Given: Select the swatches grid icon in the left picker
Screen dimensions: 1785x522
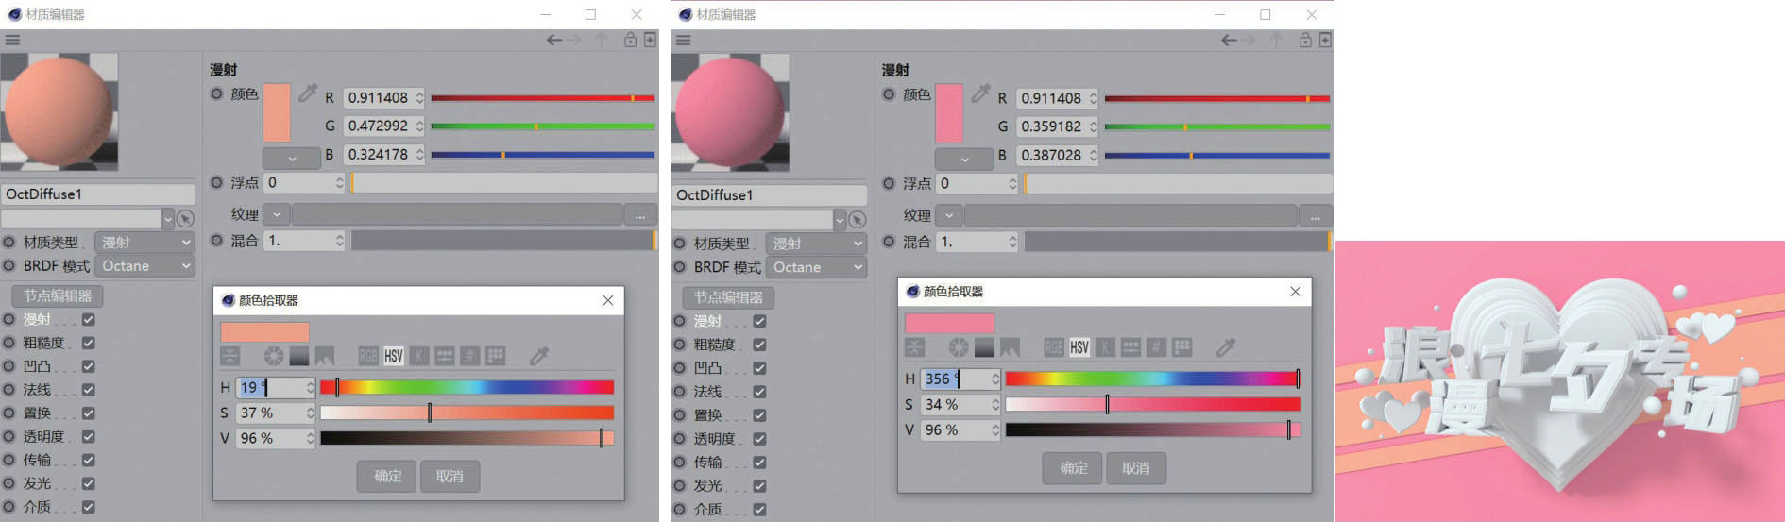Looking at the screenshot, I should [495, 356].
